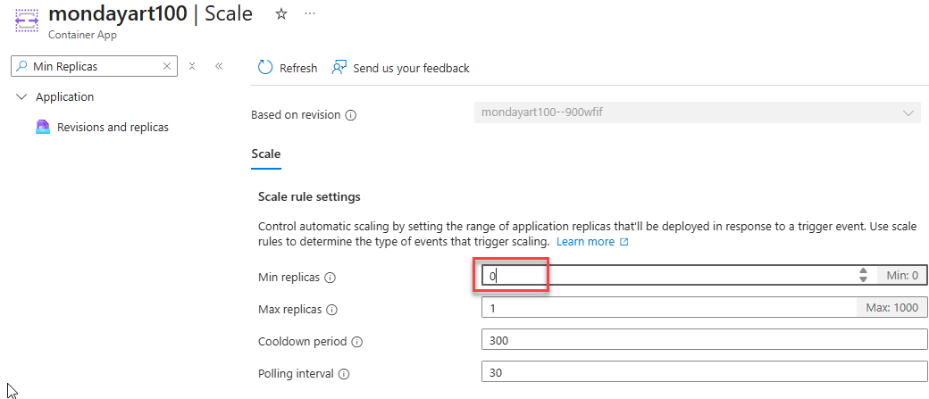Show info tooltip for Min replicas
Viewport: 929px width, 399px height.
tap(331, 277)
